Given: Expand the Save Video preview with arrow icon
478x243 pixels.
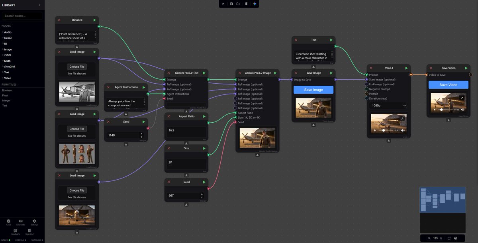Looking at the screenshot, I should pyautogui.click(x=462, y=98).
